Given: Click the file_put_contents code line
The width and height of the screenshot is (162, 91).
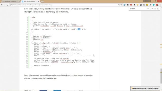Looking at the screenshot, I should 64,62.
